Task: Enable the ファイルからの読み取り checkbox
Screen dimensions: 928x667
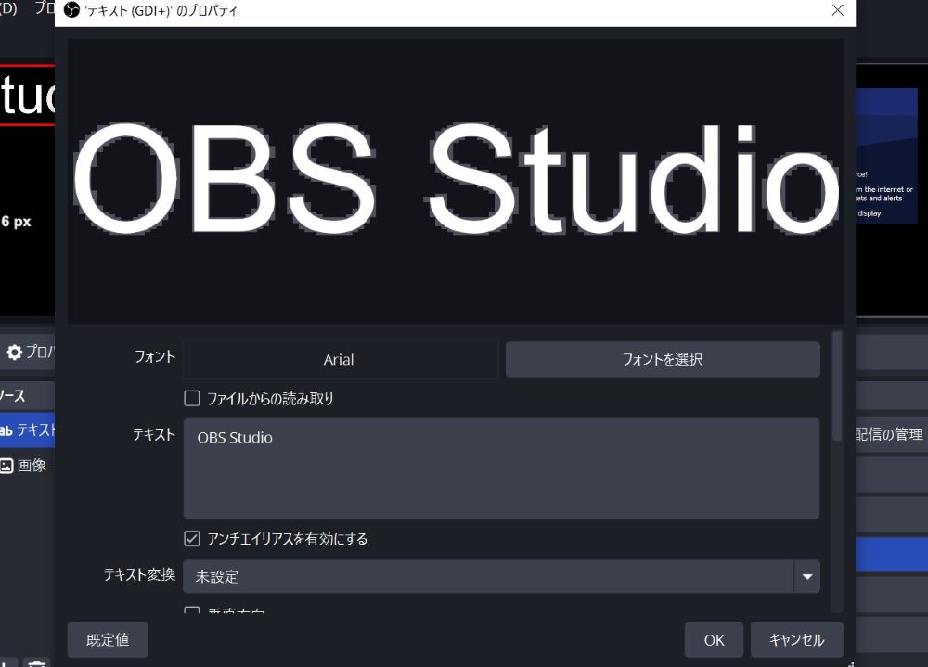Action: pos(192,398)
